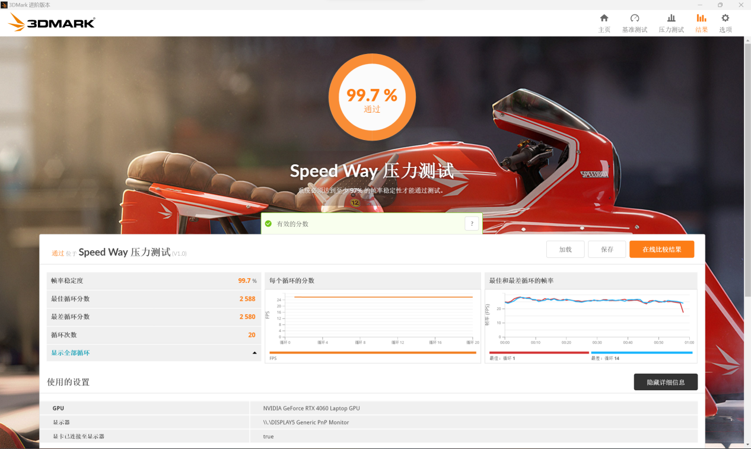Image resolution: width=751 pixels, height=449 pixels.
Task: Restore the window using title bar button
Action: pyautogui.click(x=720, y=5)
